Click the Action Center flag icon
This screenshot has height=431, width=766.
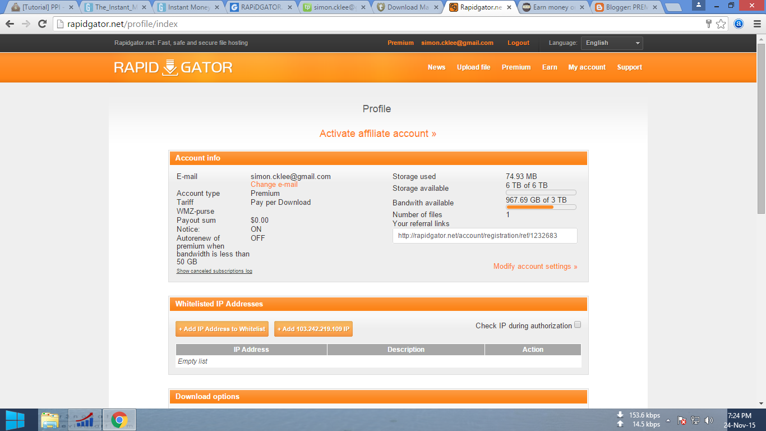(682, 420)
